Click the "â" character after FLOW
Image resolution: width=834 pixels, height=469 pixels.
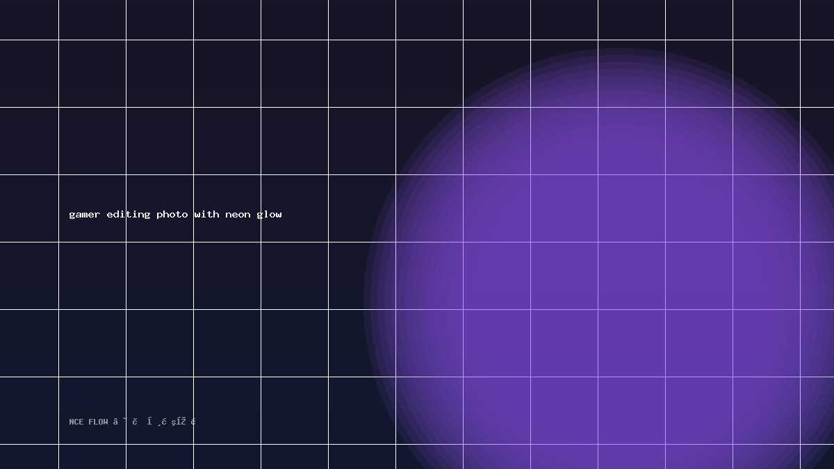pos(115,421)
